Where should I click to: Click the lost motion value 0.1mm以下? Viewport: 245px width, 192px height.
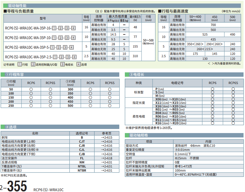183,154
